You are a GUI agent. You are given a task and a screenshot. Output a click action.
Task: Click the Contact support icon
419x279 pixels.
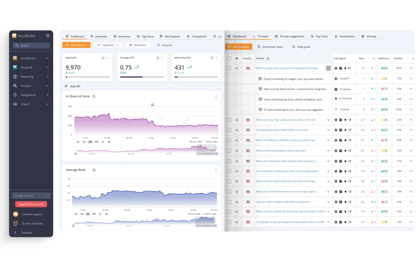click(16, 214)
